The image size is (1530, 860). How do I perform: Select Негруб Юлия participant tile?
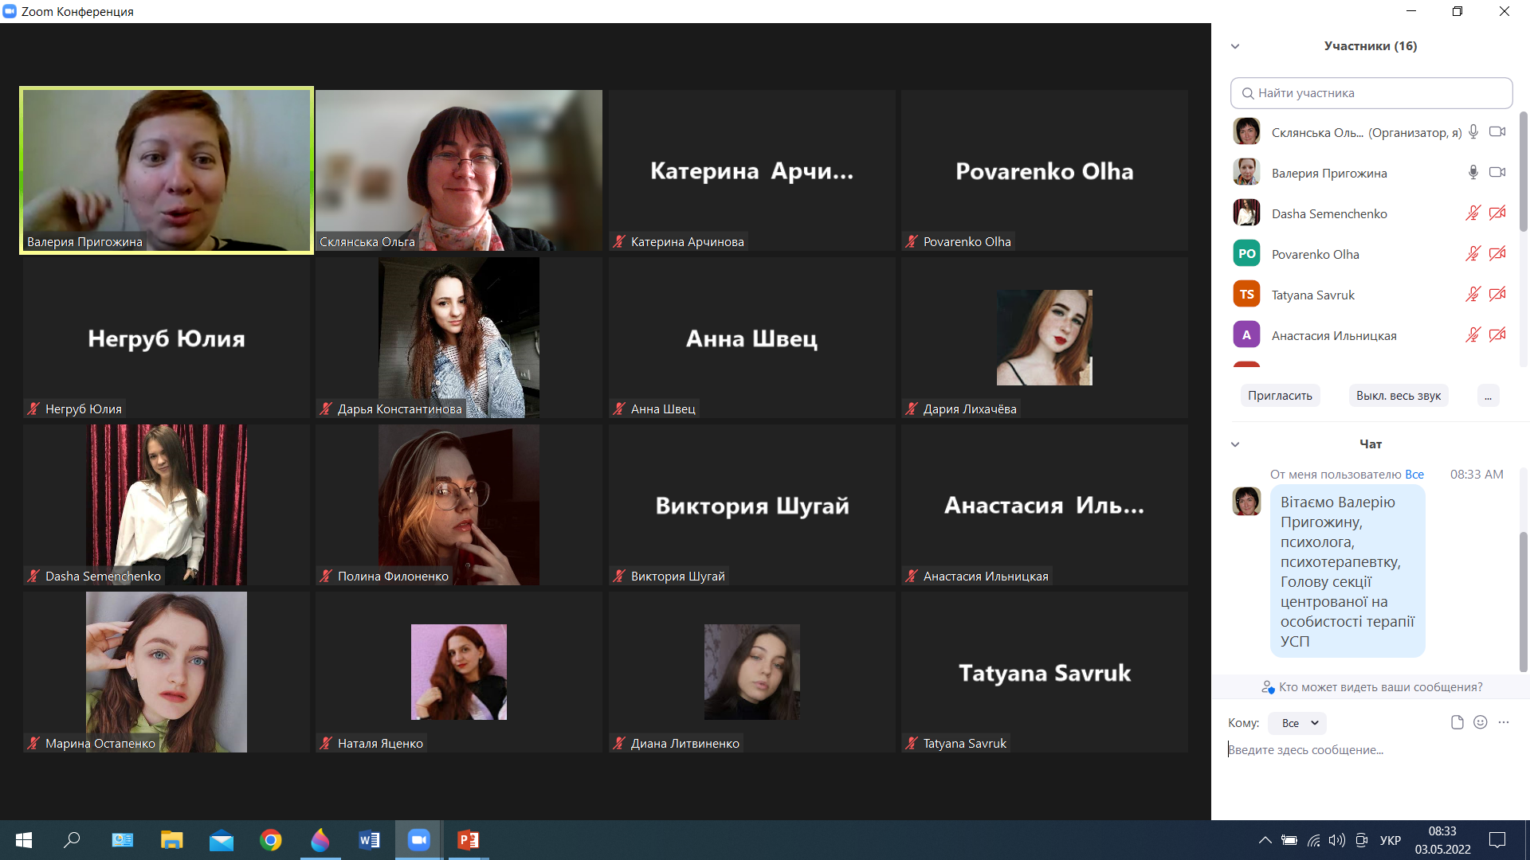167,338
